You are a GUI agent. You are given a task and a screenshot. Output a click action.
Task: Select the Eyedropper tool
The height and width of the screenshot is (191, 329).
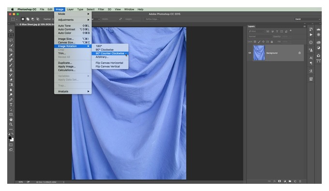(x=11, y=55)
